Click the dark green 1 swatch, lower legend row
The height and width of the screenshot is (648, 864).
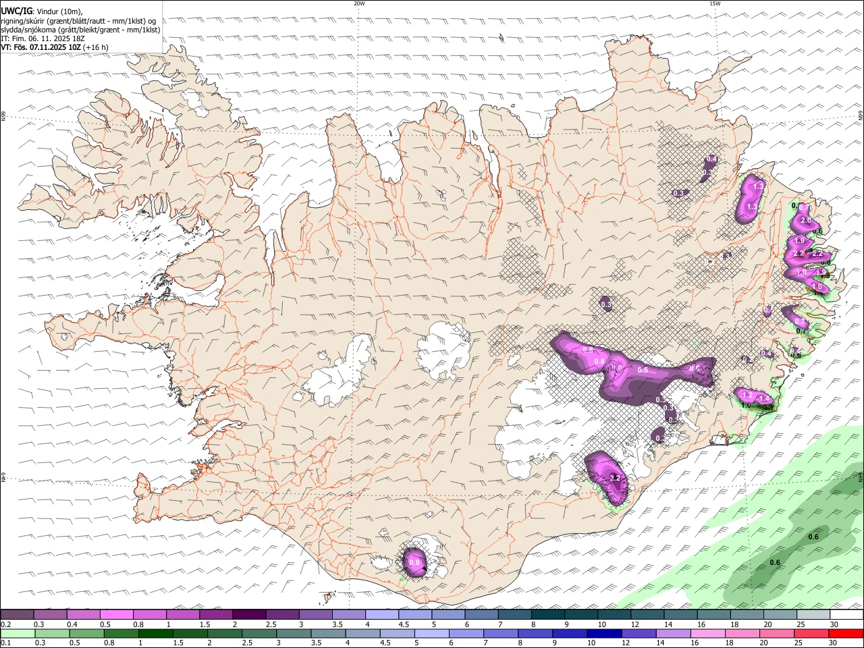[x=155, y=633]
